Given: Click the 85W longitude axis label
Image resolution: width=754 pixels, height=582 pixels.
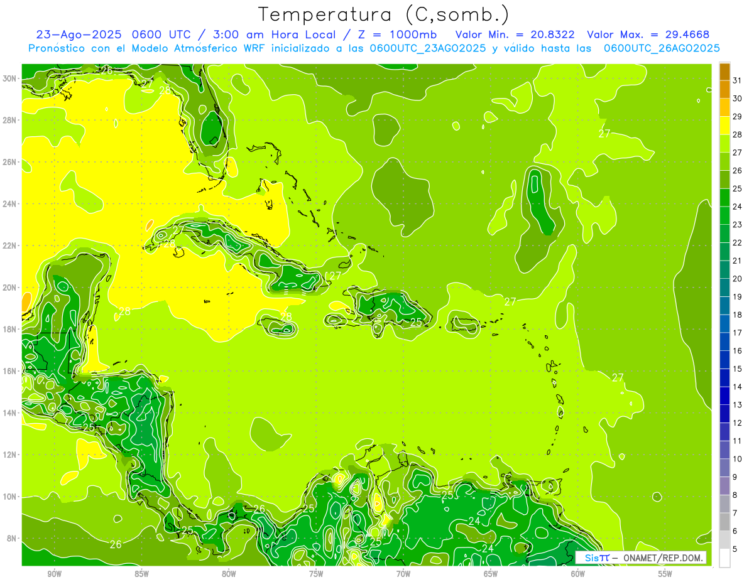Looking at the screenshot, I should click(x=141, y=574).
